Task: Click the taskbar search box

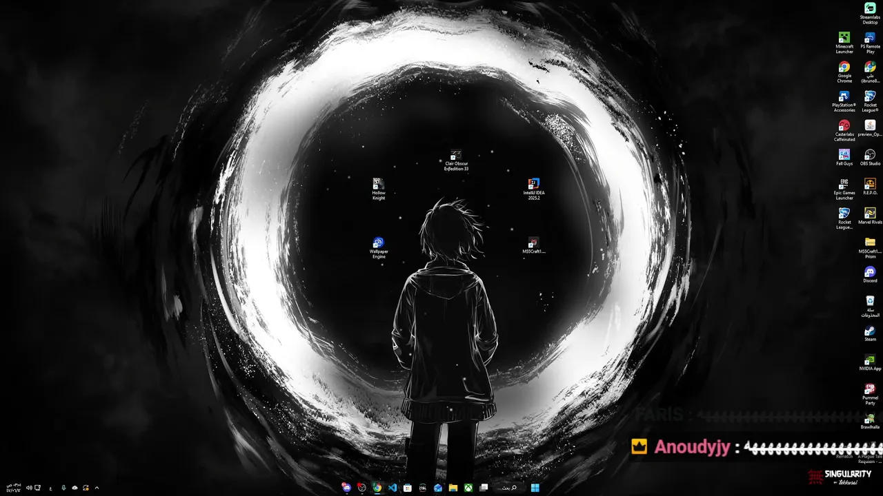Action: [509, 488]
